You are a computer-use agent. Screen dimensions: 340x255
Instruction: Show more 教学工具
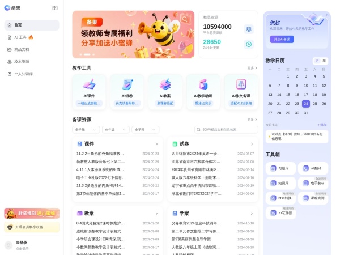(x=252, y=68)
